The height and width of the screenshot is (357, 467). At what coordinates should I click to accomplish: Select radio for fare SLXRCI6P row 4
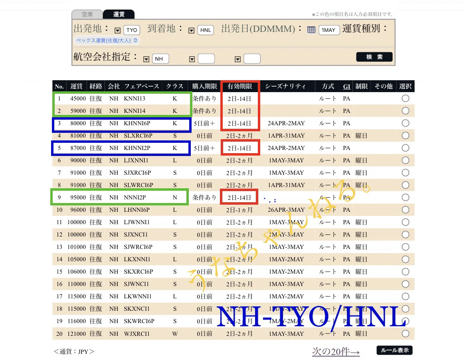[406, 136]
